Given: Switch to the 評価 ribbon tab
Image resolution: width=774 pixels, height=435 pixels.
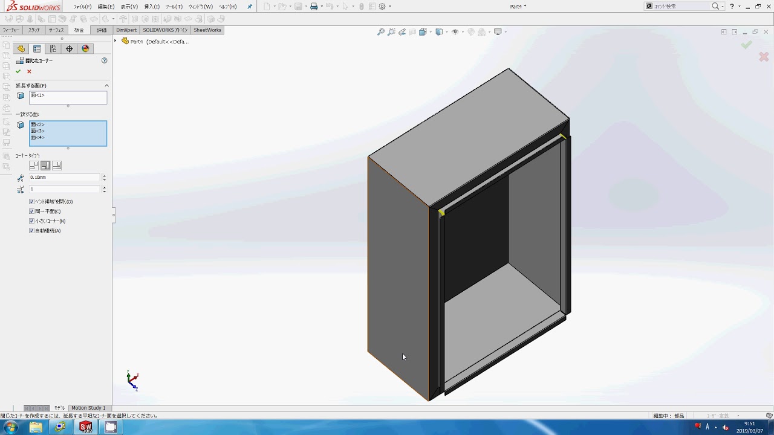Looking at the screenshot, I should click(102, 30).
